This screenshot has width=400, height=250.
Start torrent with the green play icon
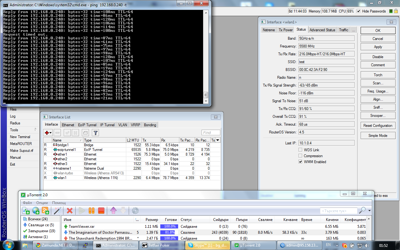[82, 211]
